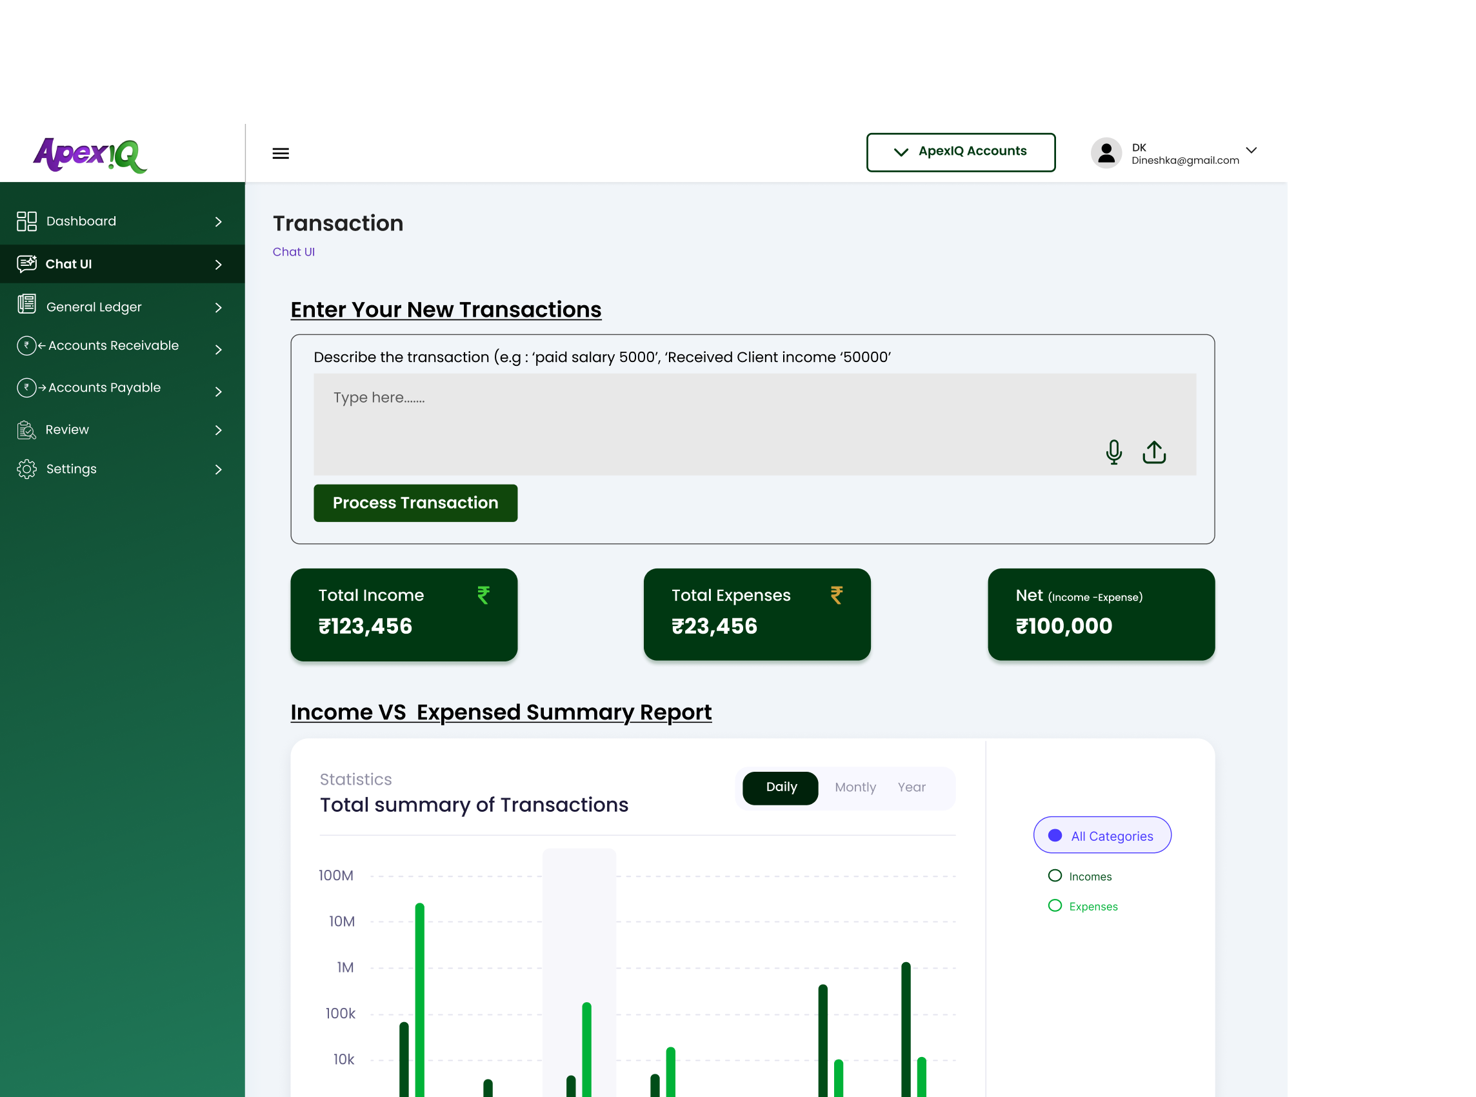Open the ApexIQ Accounts dropdown
1476x1097 pixels.
(961, 152)
